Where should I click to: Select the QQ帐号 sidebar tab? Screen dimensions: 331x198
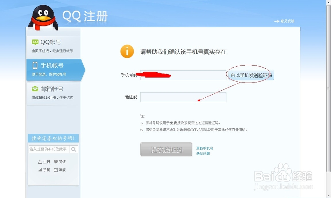(53, 47)
